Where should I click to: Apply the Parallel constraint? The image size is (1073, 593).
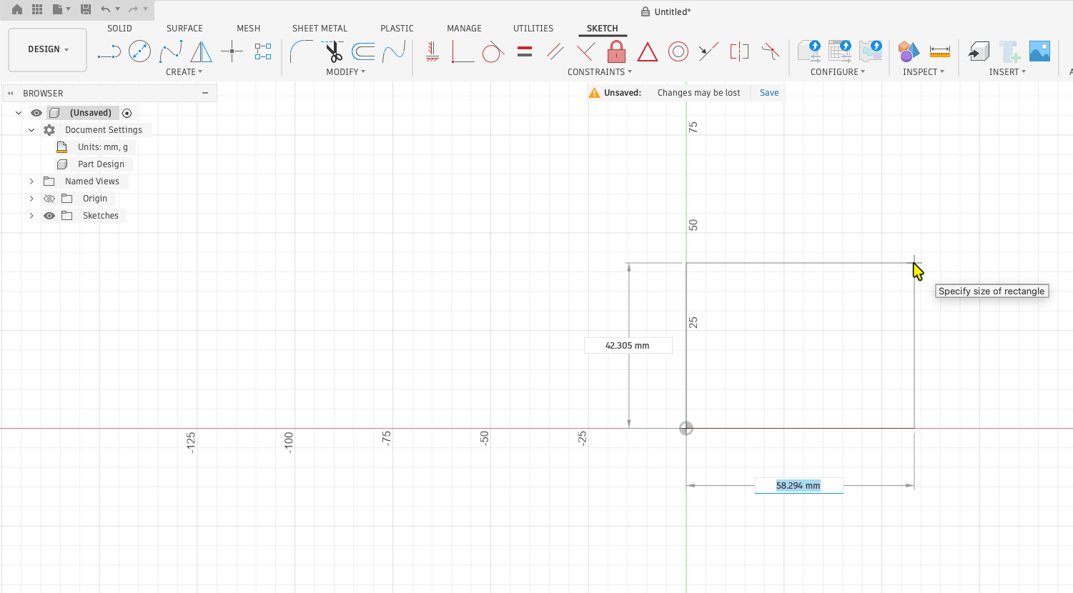(555, 51)
